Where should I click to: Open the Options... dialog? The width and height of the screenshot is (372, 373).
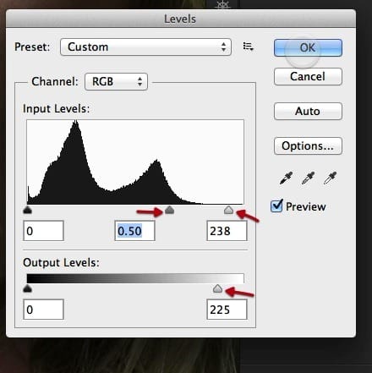click(x=308, y=145)
